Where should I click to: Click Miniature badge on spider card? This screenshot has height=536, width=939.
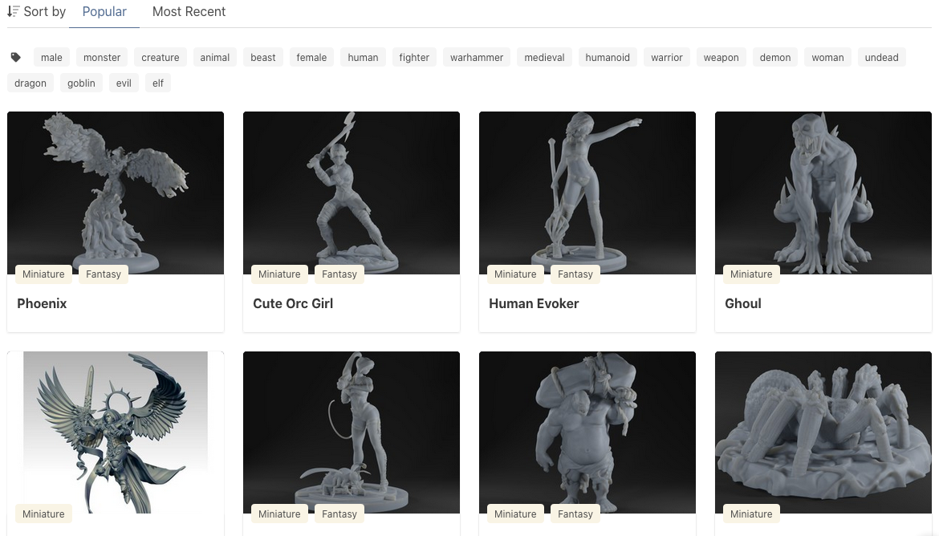click(751, 514)
